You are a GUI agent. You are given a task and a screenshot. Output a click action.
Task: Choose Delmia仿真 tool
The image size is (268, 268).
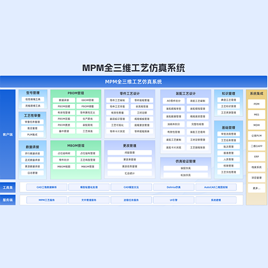[174, 187]
